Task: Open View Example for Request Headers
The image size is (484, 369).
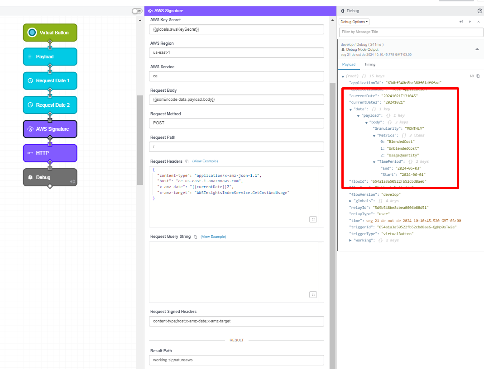Action: point(205,161)
